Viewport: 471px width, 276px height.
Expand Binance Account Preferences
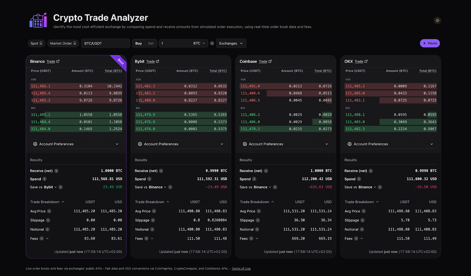(76, 144)
